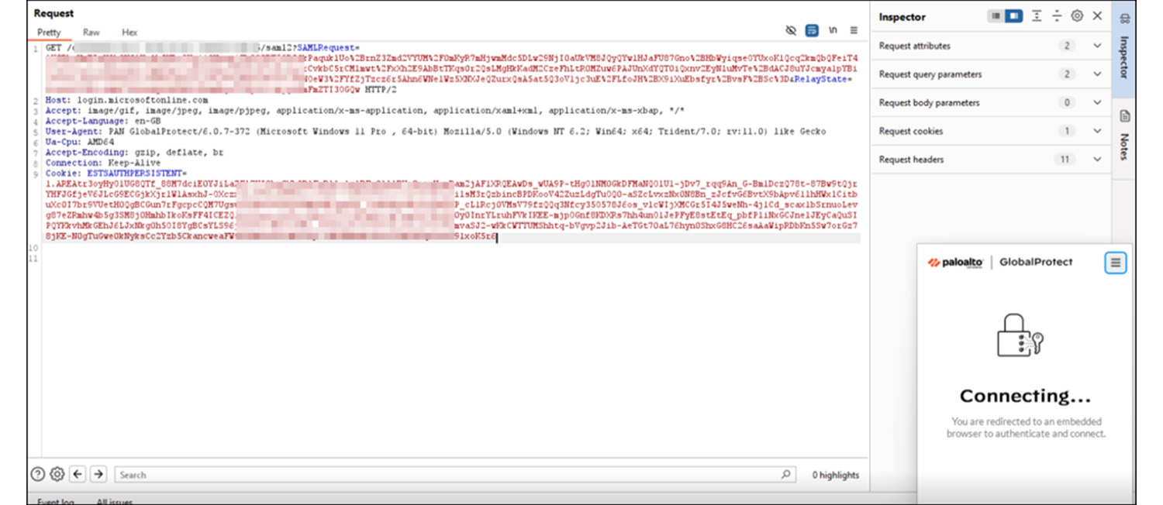This screenshot has width=1163, height=505.
Task: Toggle hiding of non-printable characters eye icon
Action: point(791,30)
